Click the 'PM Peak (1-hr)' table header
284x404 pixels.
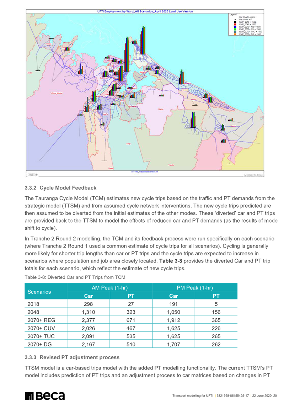pyautogui.click(x=195, y=288)
